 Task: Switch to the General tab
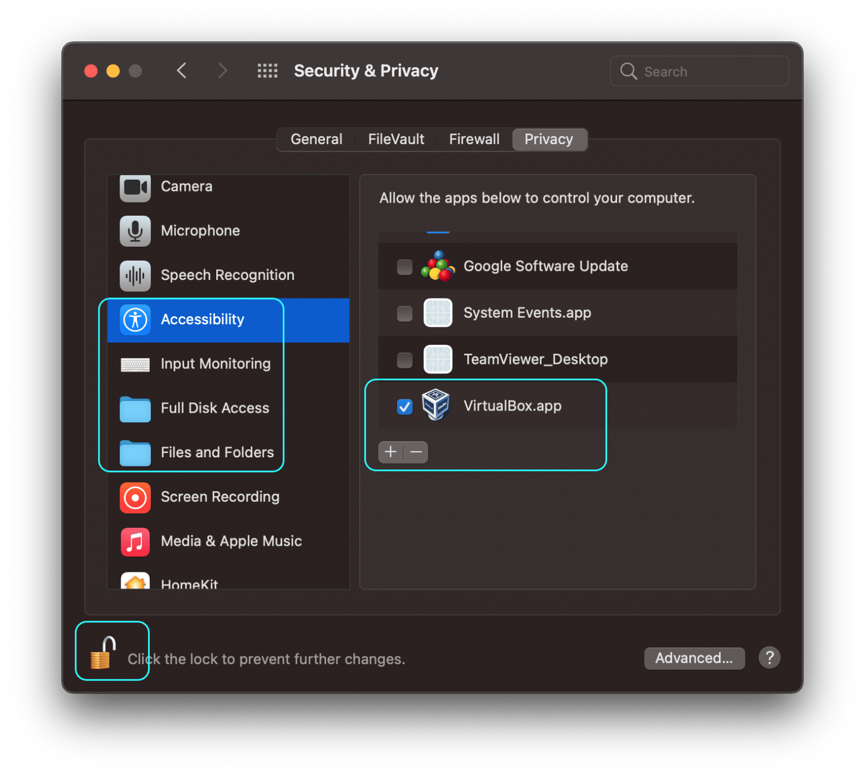click(316, 139)
